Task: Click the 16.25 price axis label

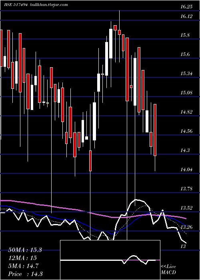Action: 186,7
